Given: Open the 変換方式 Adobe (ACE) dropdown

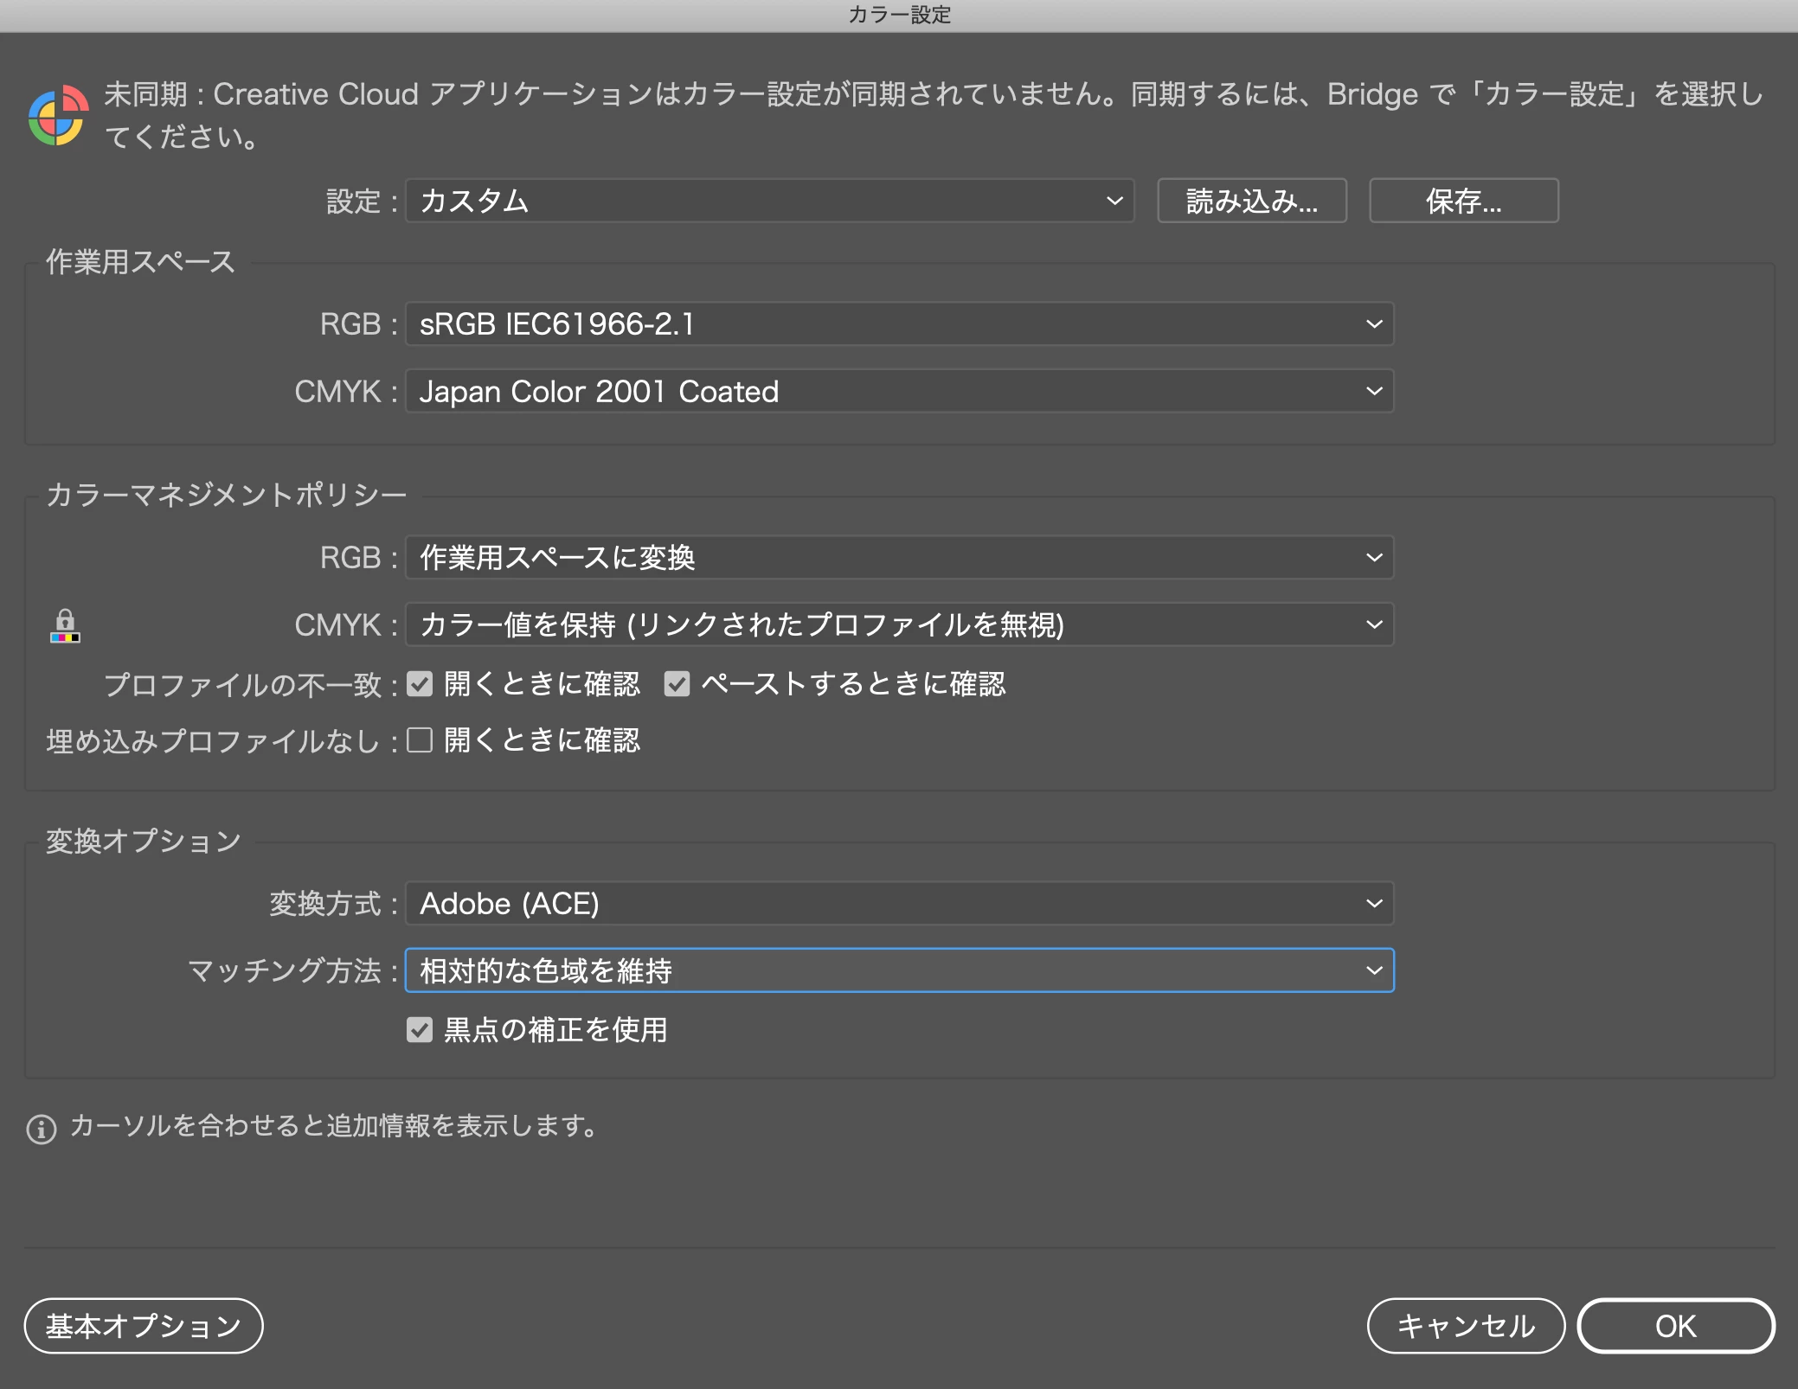Looking at the screenshot, I should click(899, 904).
